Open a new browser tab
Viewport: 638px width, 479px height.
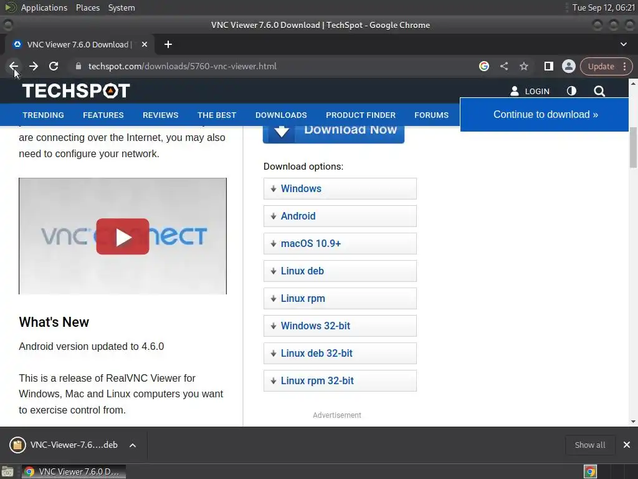[168, 44]
